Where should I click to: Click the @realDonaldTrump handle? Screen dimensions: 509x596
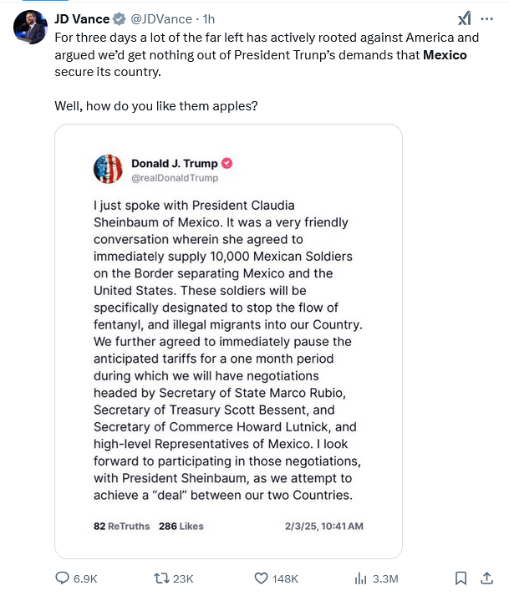(x=174, y=178)
